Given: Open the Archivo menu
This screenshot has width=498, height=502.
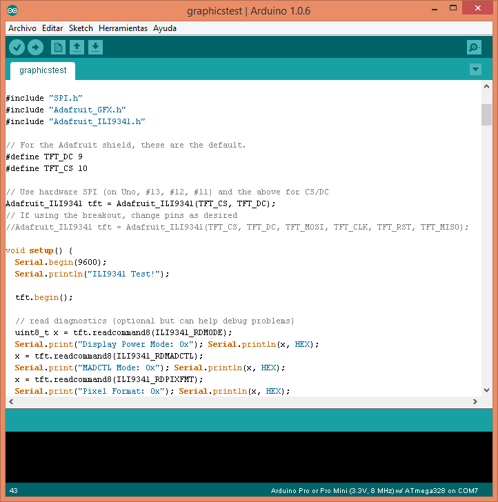Looking at the screenshot, I should 22,28.
